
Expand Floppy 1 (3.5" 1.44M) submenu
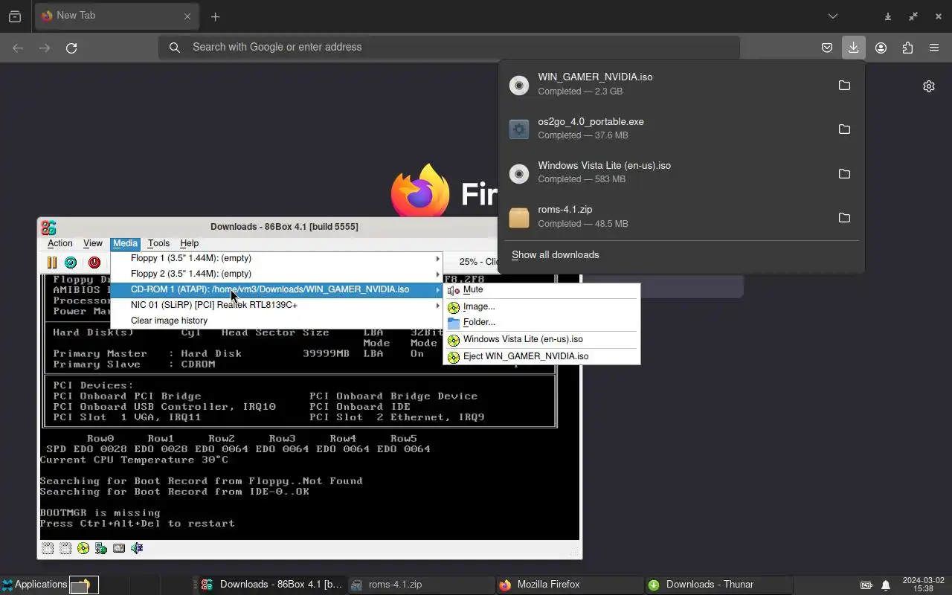(x=277, y=258)
